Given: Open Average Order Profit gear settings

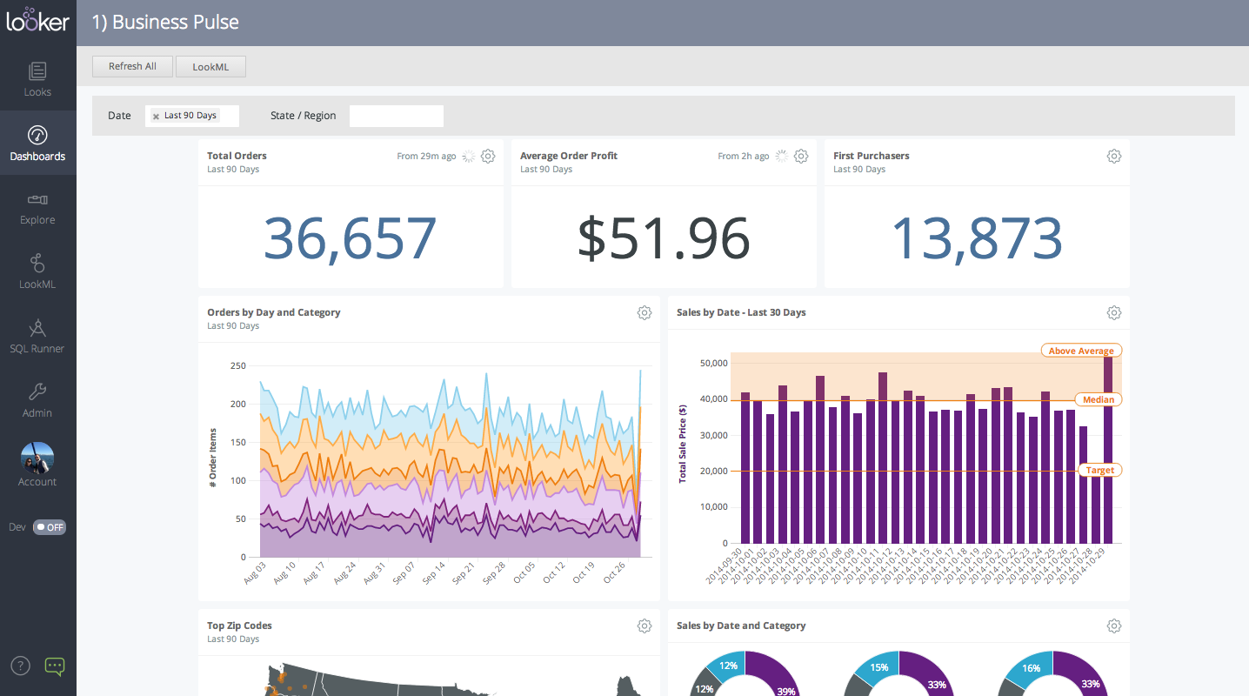Looking at the screenshot, I should pos(801,156).
